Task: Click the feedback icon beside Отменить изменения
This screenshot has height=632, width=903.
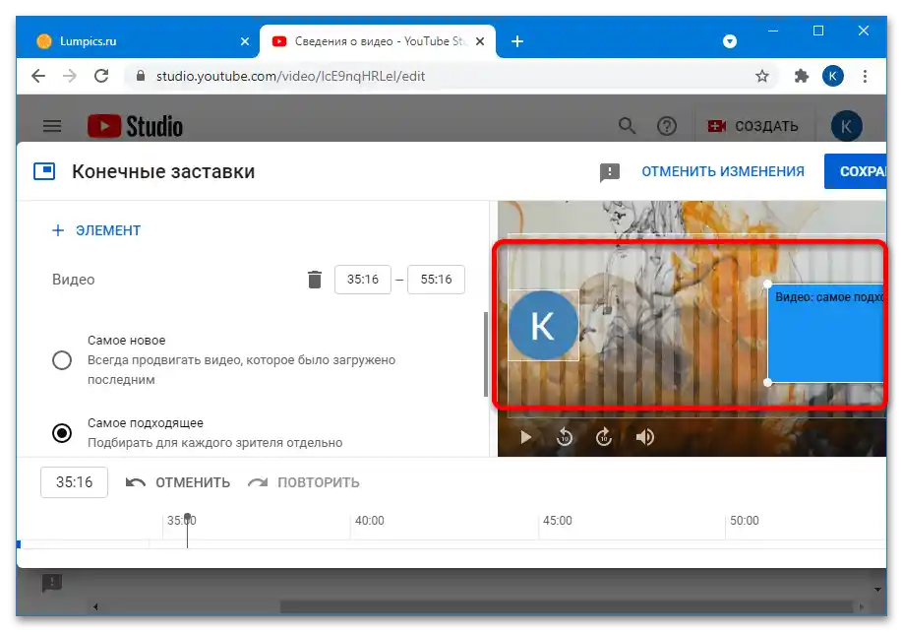Action: (609, 171)
